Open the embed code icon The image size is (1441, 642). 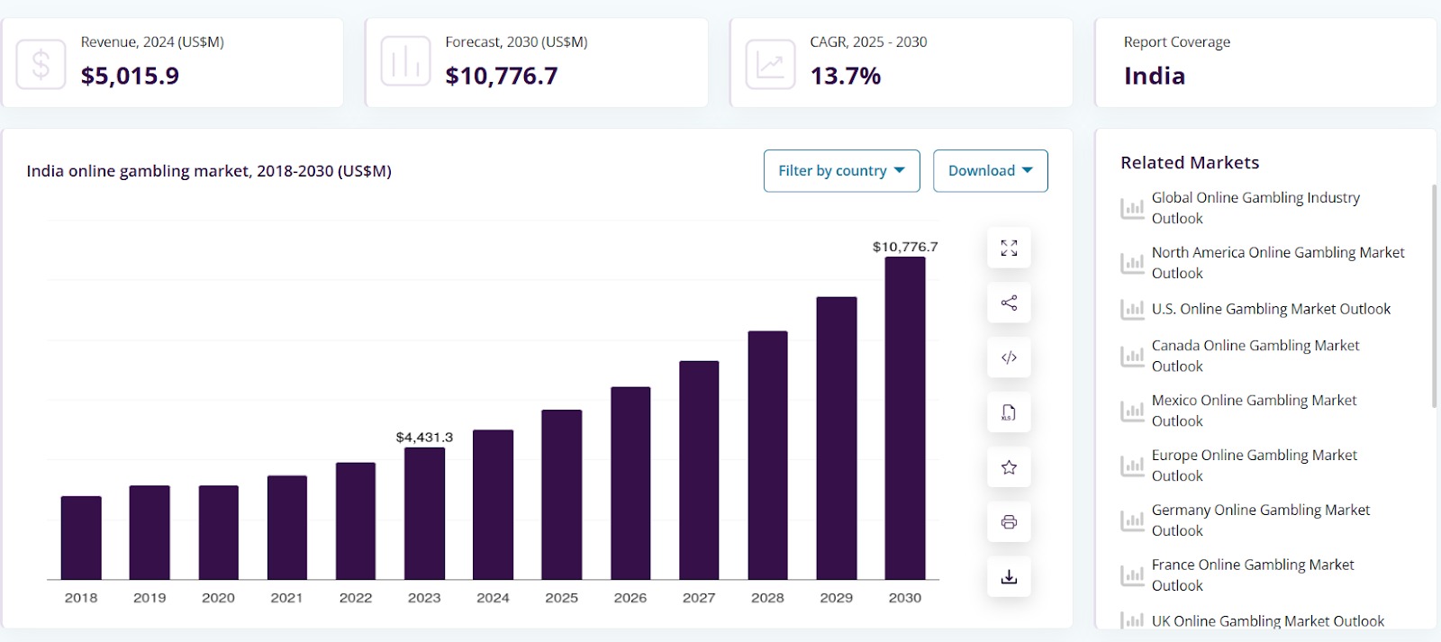click(x=1009, y=357)
